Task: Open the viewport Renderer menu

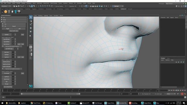Action: [56, 15]
